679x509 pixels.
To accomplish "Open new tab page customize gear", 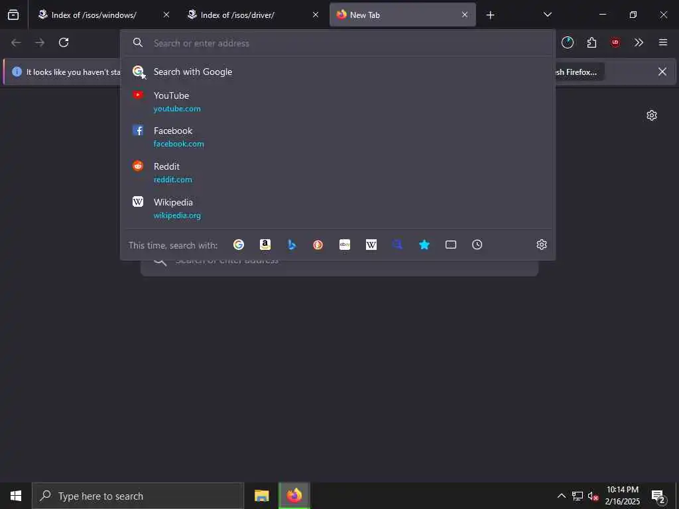I will pyautogui.click(x=651, y=115).
